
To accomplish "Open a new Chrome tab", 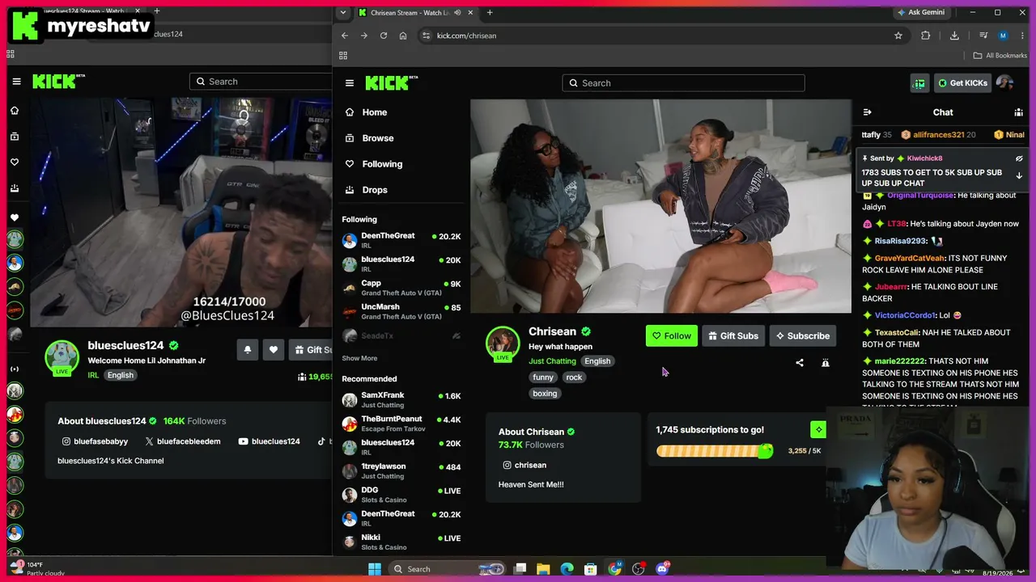I will coord(490,12).
